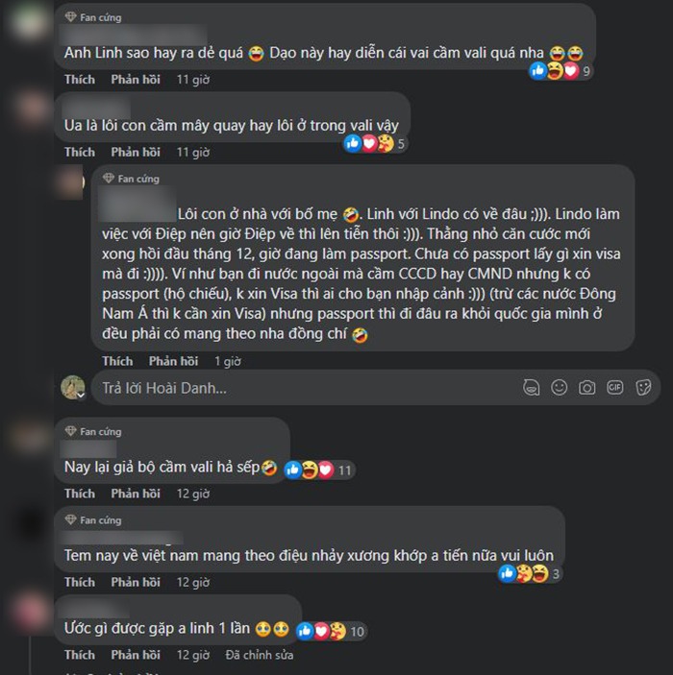Open GIF picker in reply box
The width and height of the screenshot is (673, 675).
pos(614,388)
